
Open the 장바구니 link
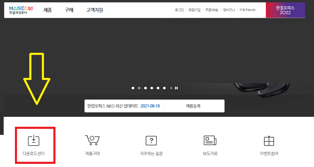[229, 10]
